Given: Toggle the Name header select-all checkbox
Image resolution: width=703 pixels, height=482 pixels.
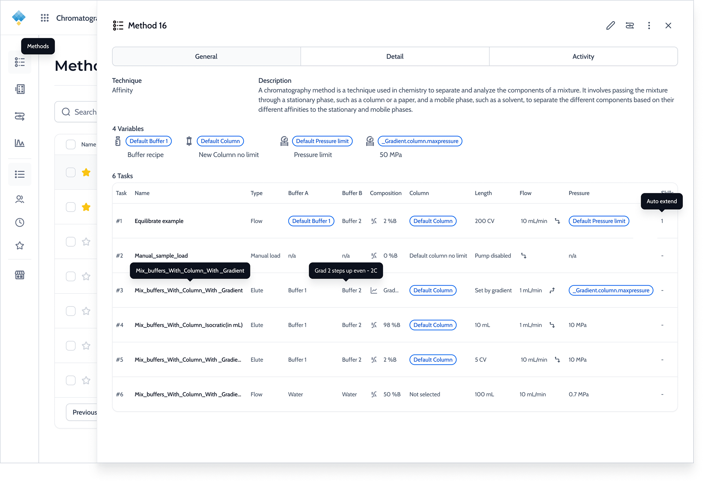Looking at the screenshot, I should coord(71,144).
